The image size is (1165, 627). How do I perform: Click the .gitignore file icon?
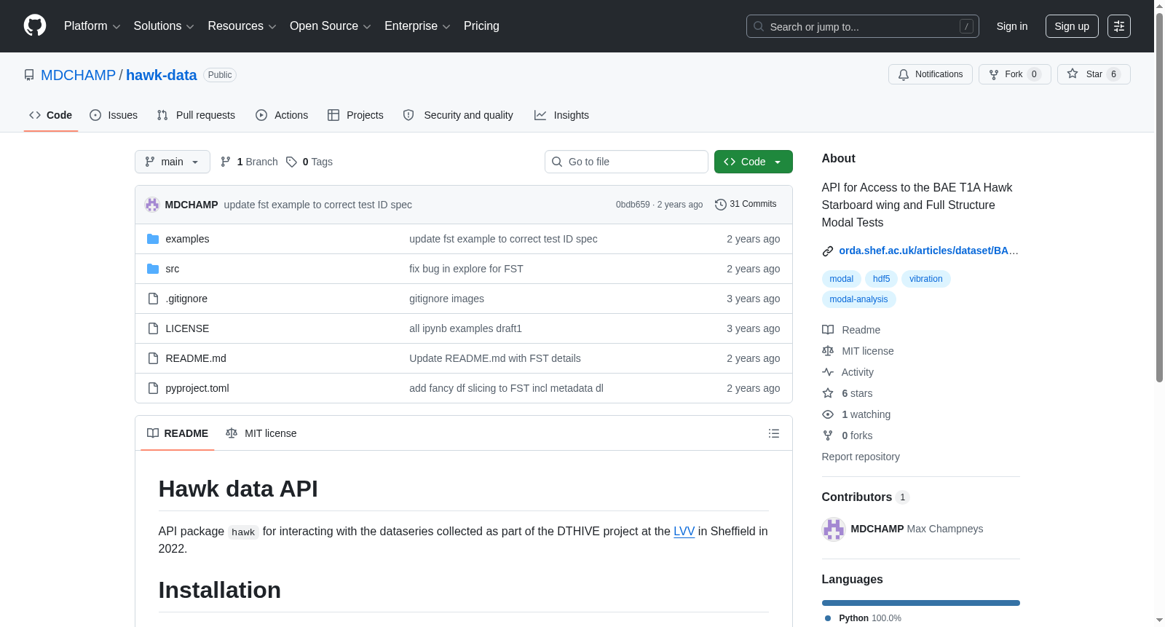tap(153, 299)
